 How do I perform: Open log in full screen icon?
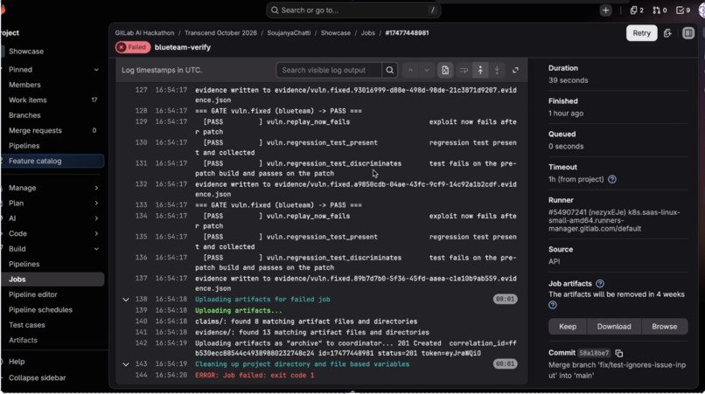(x=515, y=70)
